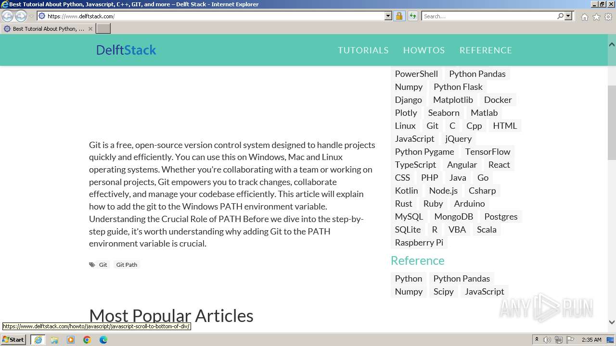Open the PowerShell howto tag
This screenshot has width=616, height=346.
point(416,74)
